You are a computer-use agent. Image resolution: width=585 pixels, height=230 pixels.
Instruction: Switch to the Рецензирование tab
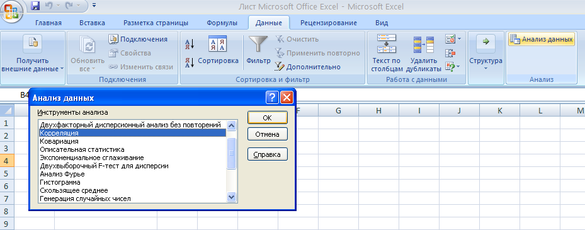pos(328,23)
